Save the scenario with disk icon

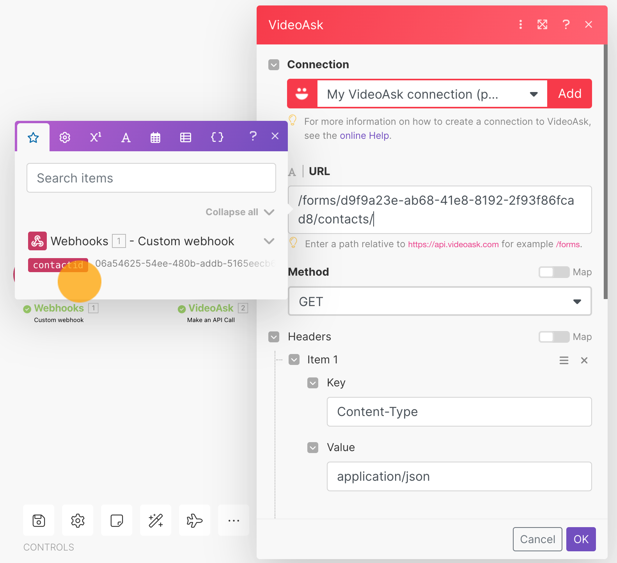tap(39, 520)
